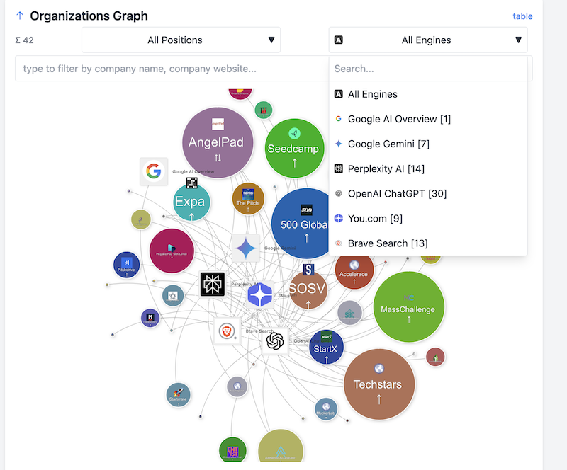This screenshot has height=470, width=567.
Task: Click the OpenAI ChatGPT swirl icon
Action: click(275, 340)
